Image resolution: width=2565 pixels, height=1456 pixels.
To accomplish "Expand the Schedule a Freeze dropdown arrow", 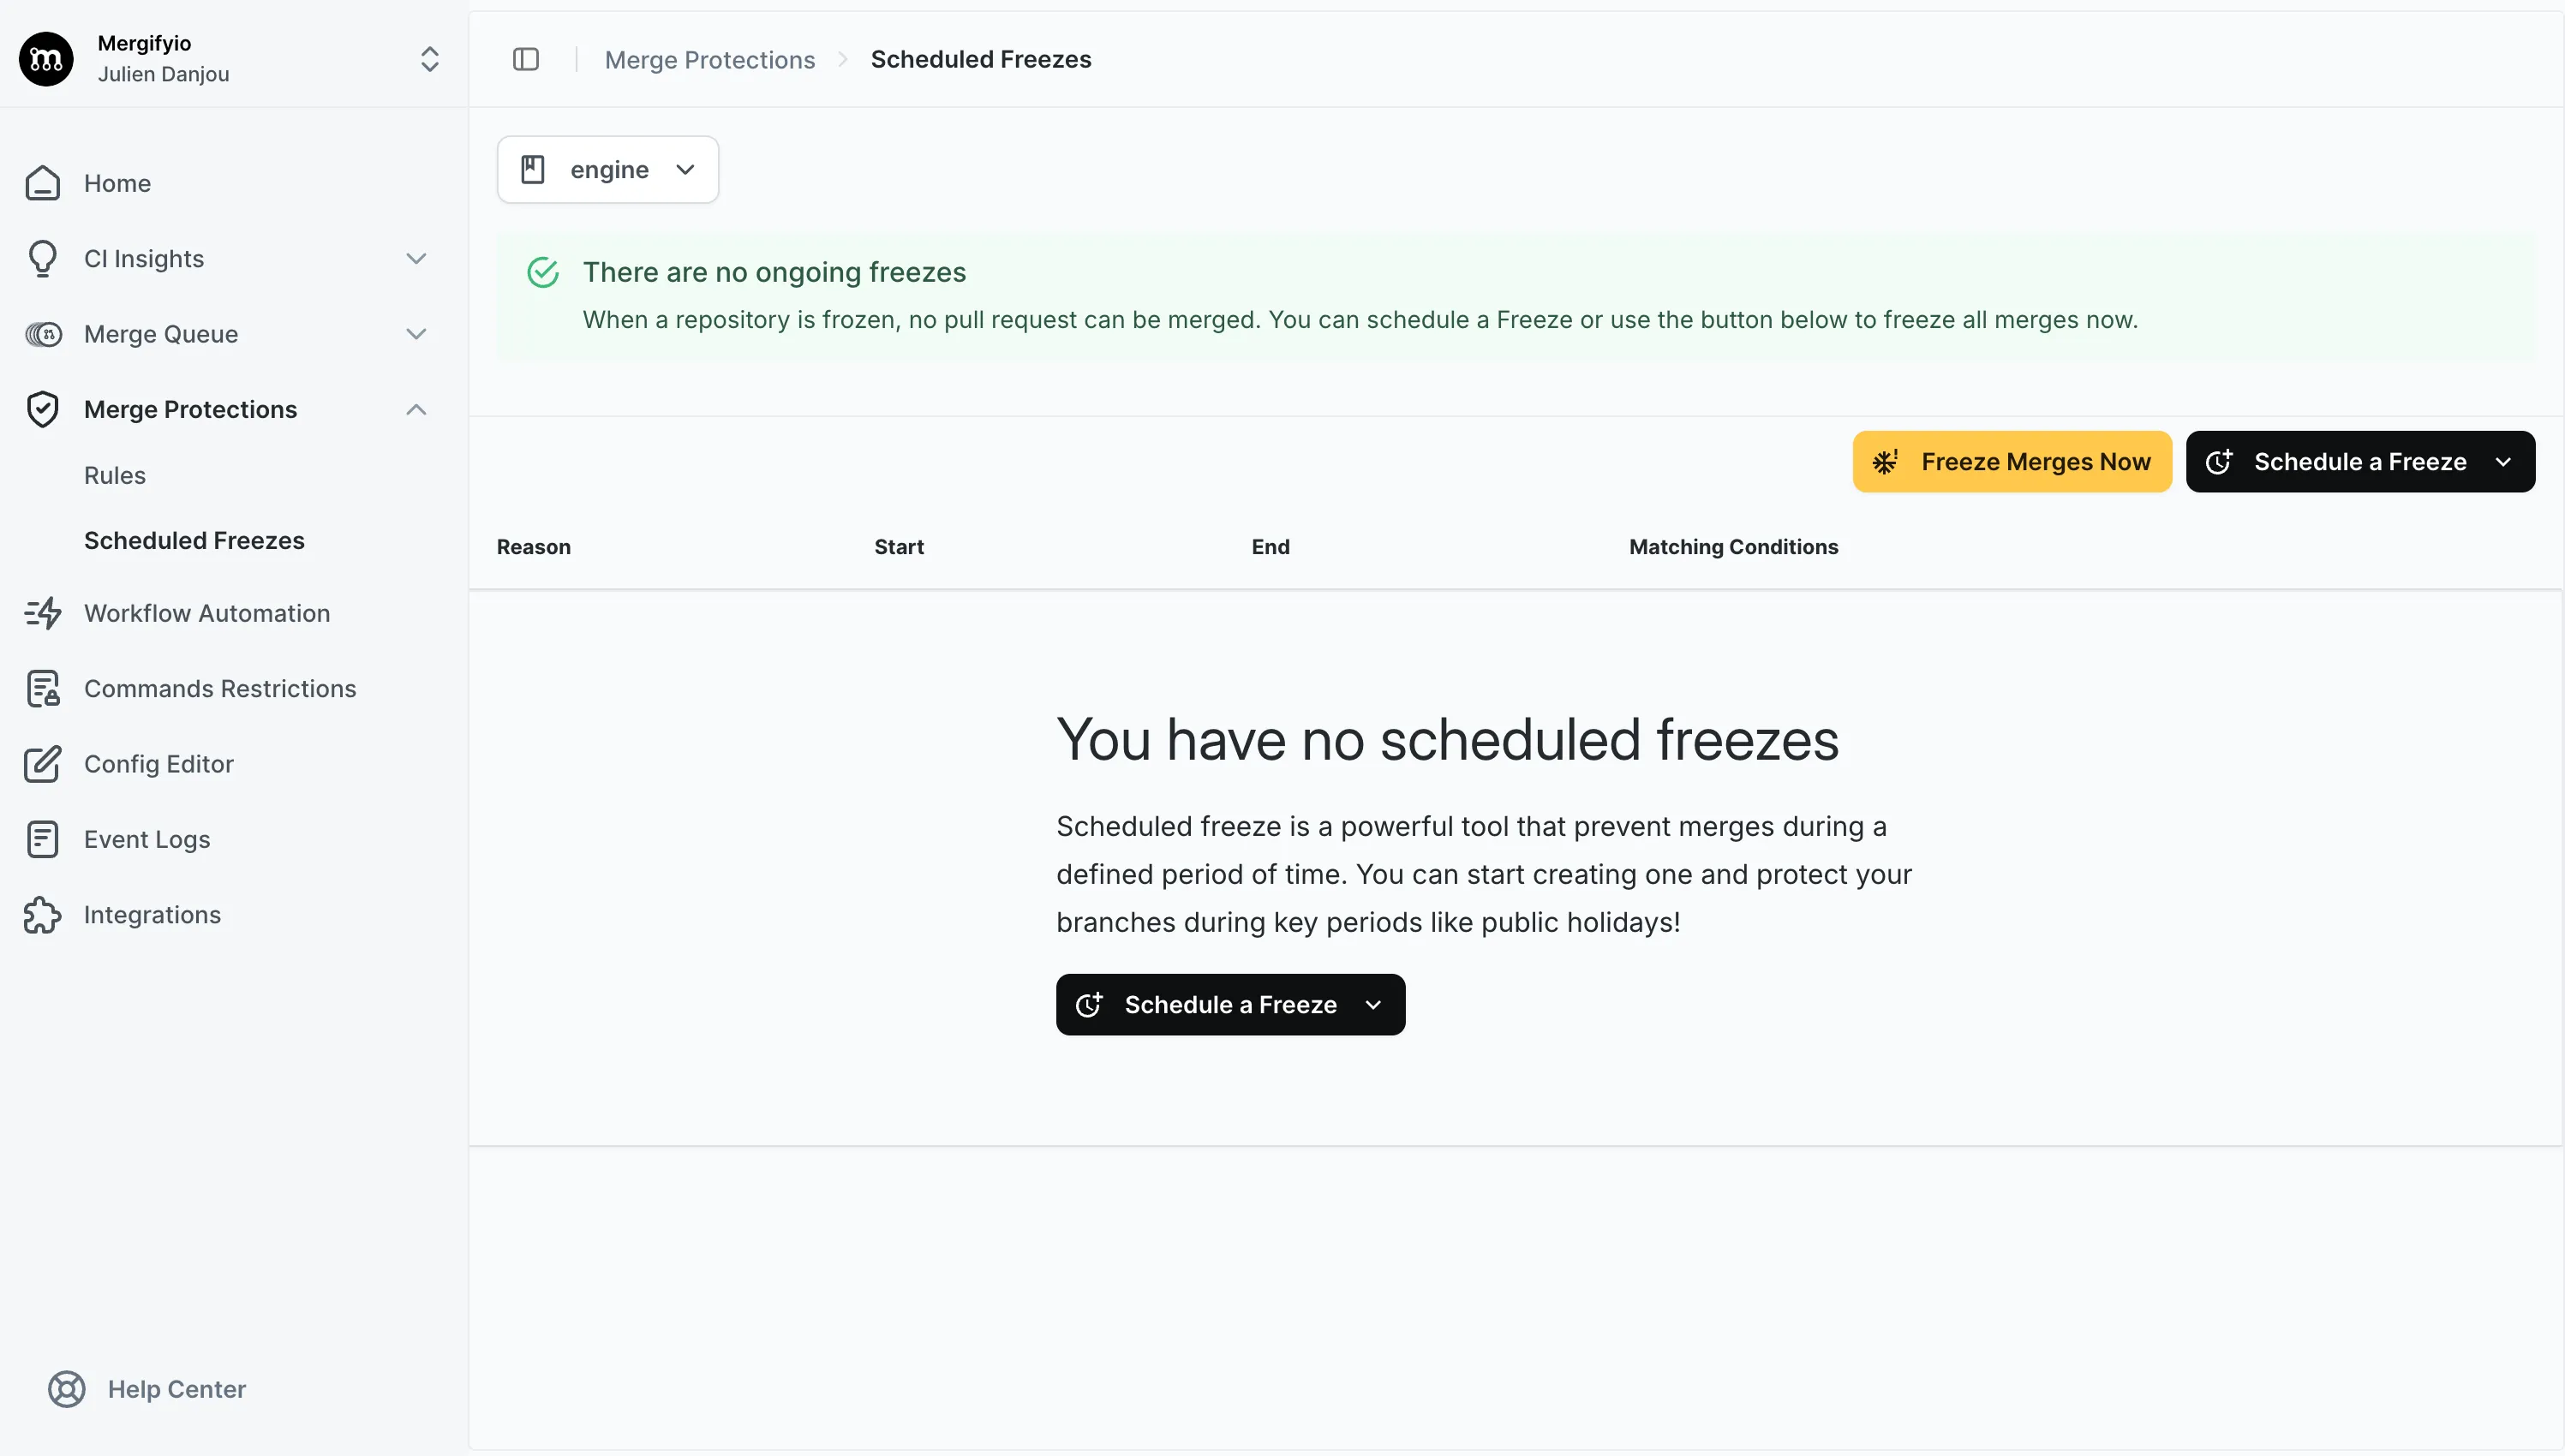I will point(2504,461).
